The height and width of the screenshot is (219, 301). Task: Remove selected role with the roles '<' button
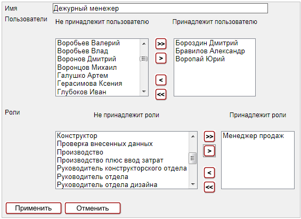pos(209,173)
